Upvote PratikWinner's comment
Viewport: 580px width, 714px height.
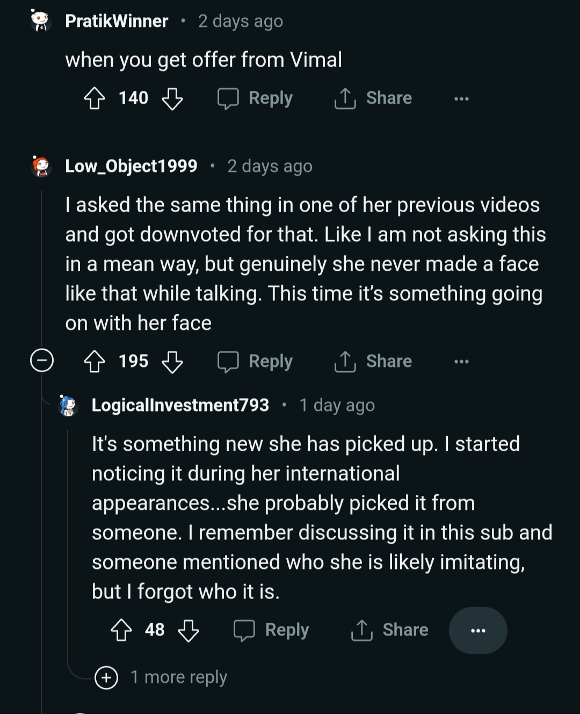(x=95, y=98)
